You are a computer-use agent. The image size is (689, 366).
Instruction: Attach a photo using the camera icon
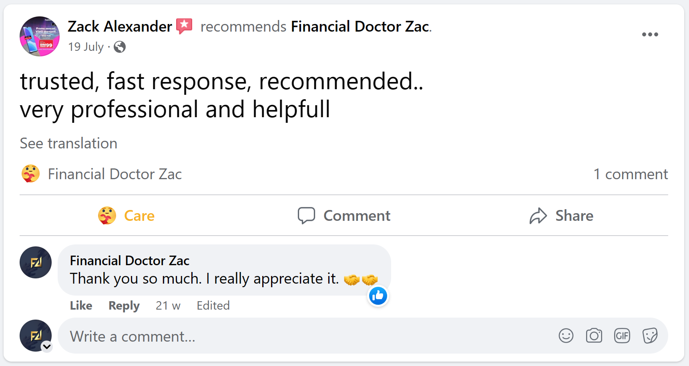(594, 336)
